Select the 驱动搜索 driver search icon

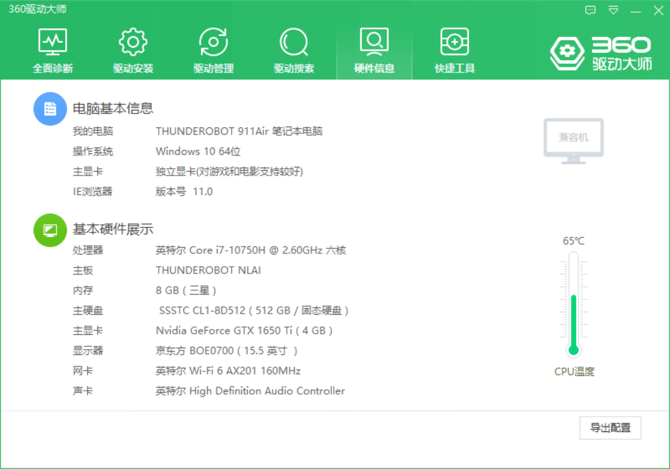click(293, 44)
